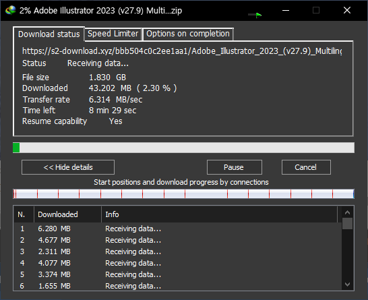Open the Options on completion tab

188,34
